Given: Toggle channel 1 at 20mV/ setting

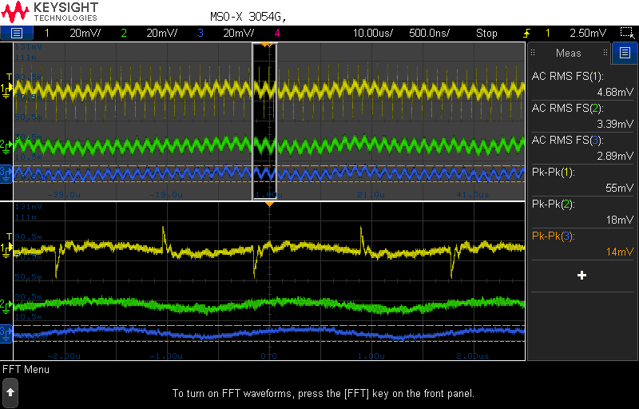Looking at the screenshot, I should 73,33.
